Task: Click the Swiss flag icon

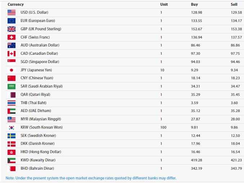Action: [x=11, y=37]
